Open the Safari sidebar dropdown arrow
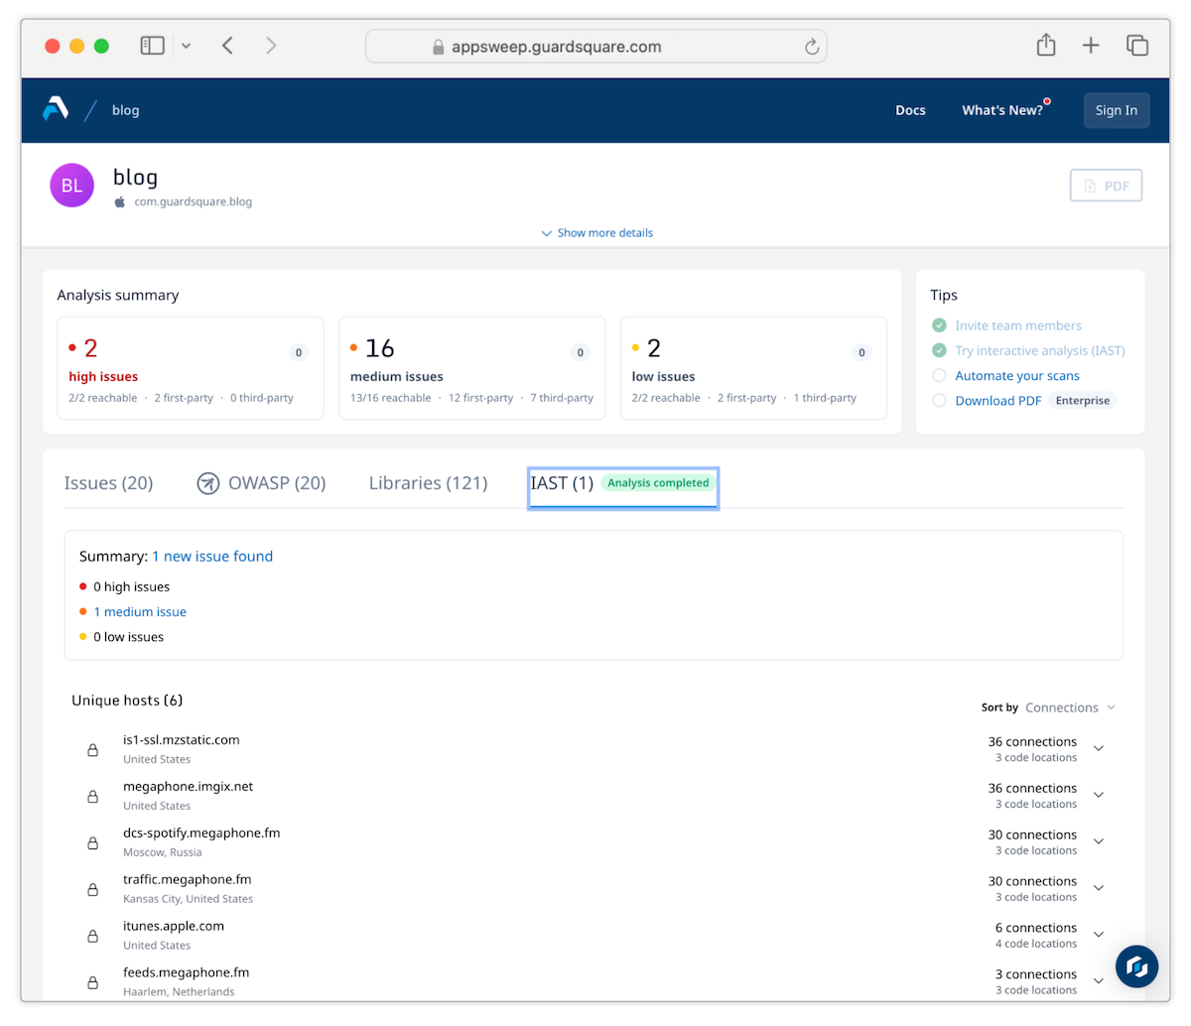 [186, 46]
